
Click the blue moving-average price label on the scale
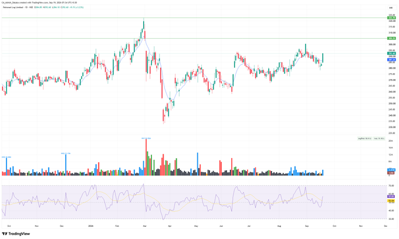391,60
